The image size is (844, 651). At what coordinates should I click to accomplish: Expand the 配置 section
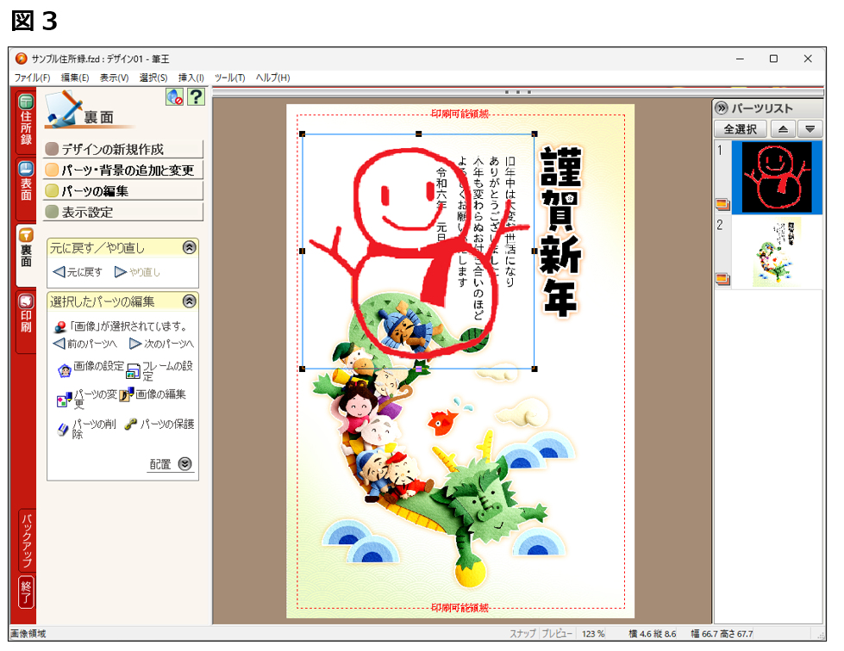coord(185,463)
